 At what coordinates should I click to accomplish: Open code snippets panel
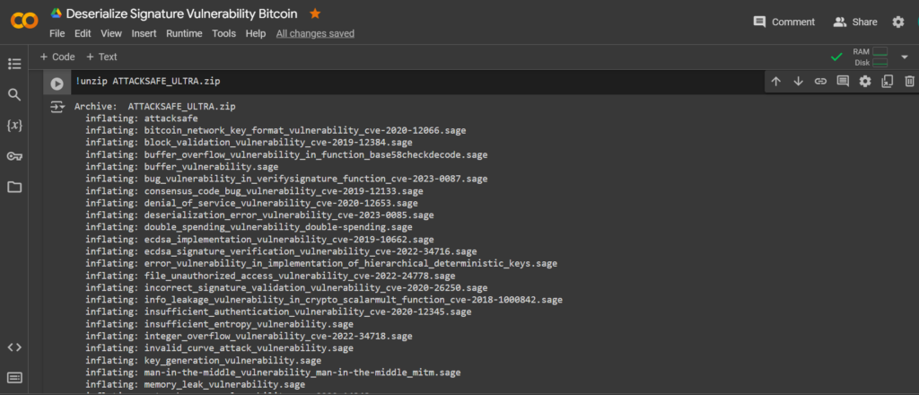(14, 347)
